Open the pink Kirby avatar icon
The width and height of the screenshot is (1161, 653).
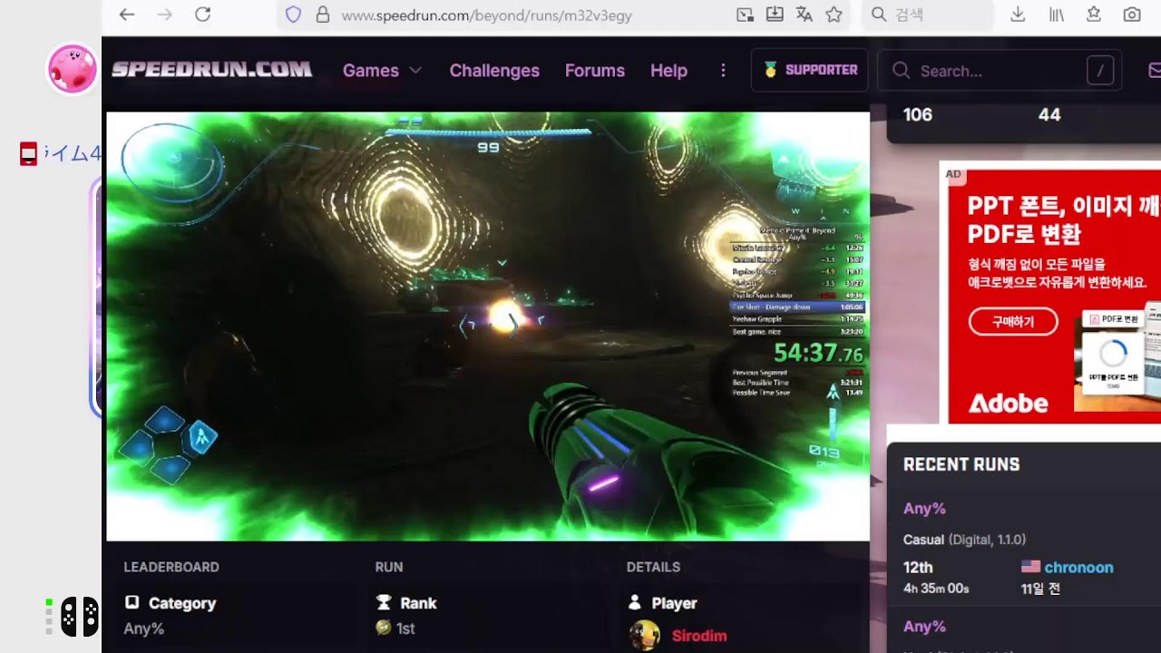point(72,69)
